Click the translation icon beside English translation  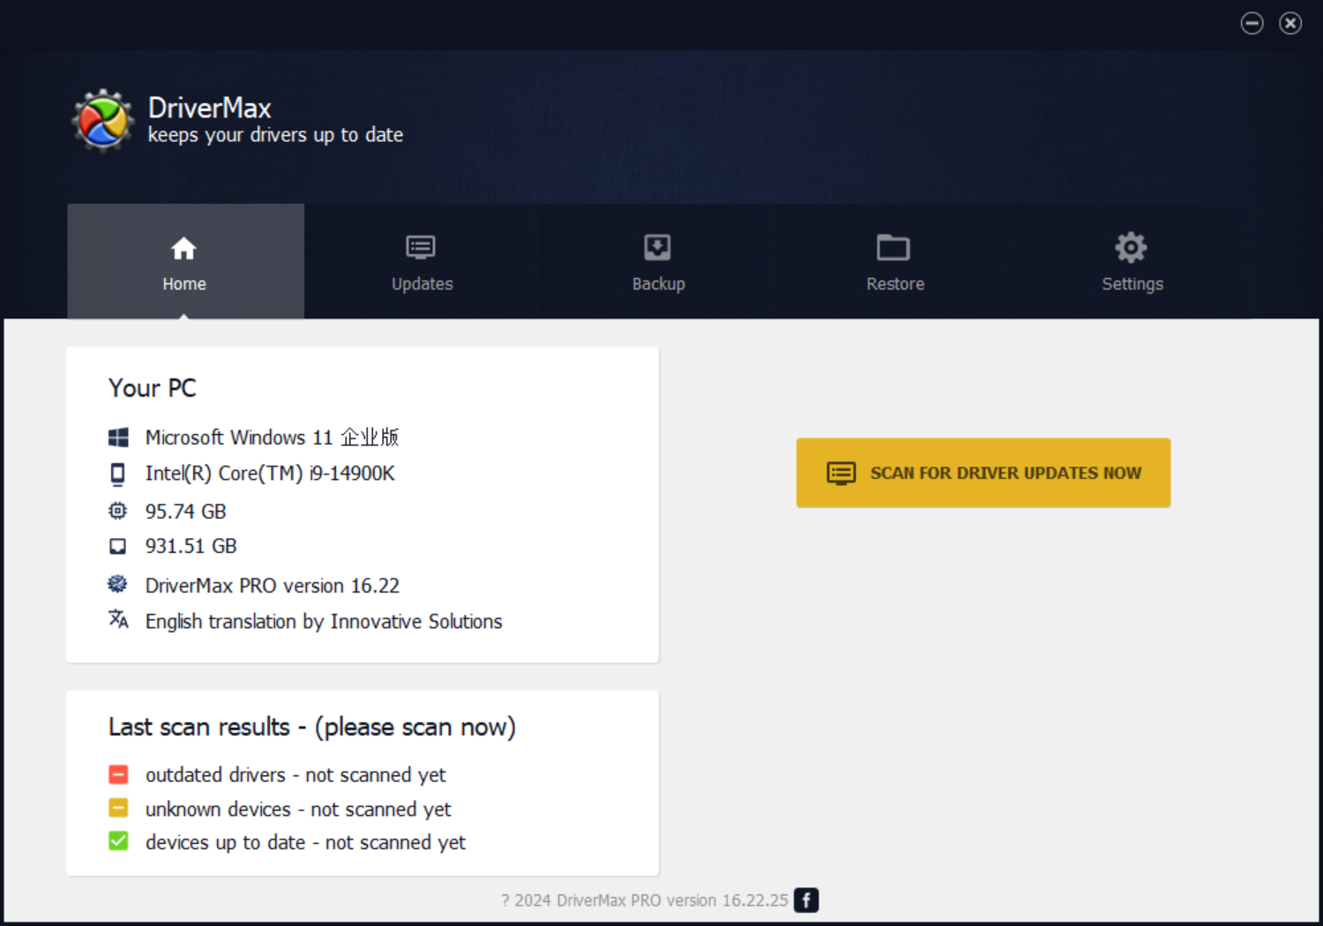click(117, 620)
